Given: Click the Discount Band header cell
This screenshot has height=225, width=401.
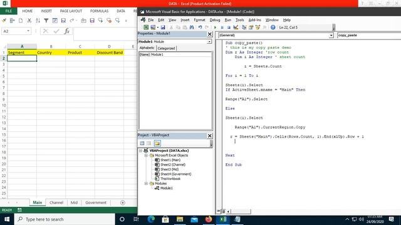Looking at the screenshot, I should [x=109, y=52].
